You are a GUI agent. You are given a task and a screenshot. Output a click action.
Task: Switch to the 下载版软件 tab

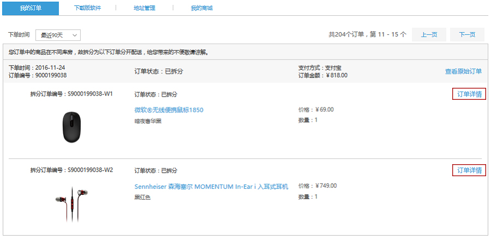pos(87,8)
